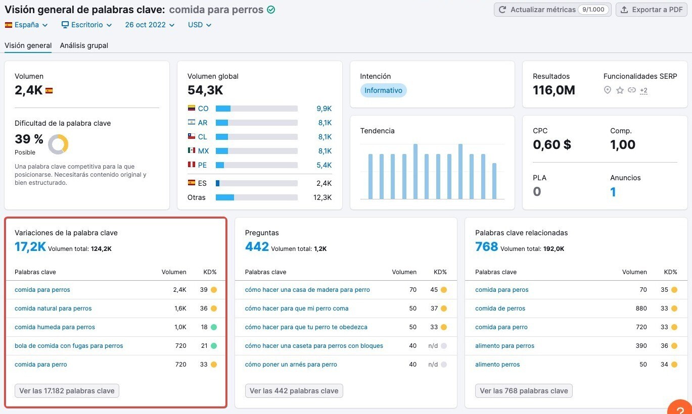The image size is (692, 414).
Task: Switch to the Análisis grupal tab
Action: (x=84, y=45)
